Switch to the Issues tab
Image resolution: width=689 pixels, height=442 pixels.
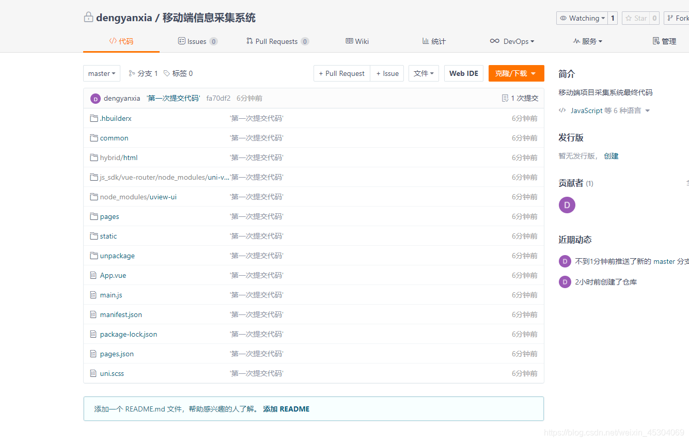tap(198, 41)
